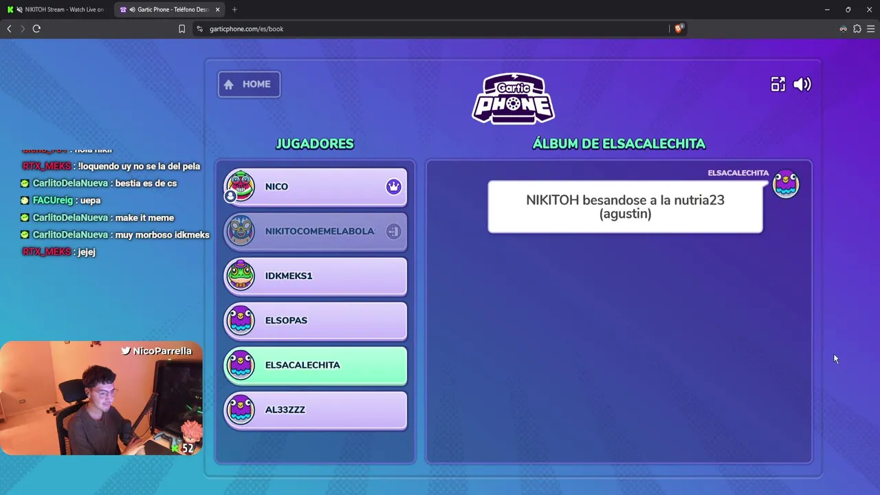Open site information icon beside the URL
Screen dimensions: 880x495
pos(199,29)
